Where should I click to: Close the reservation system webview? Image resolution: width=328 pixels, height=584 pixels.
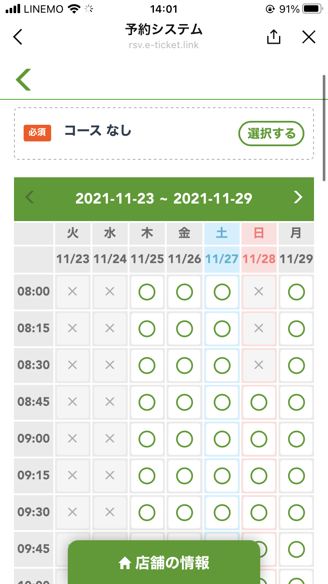(x=309, y=37)
